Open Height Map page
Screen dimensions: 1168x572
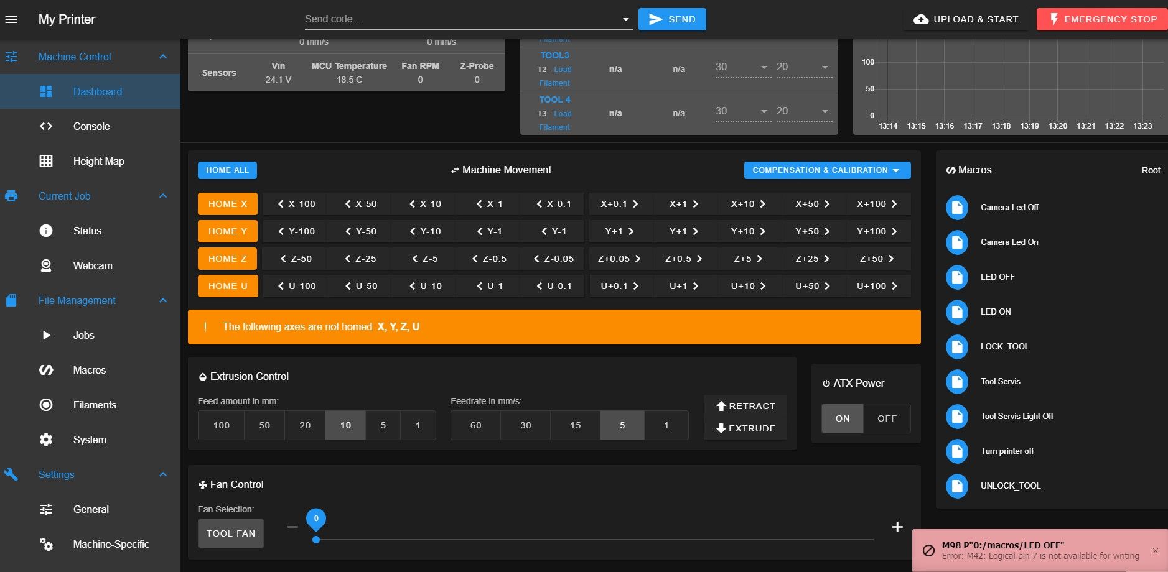pos(90,161)
